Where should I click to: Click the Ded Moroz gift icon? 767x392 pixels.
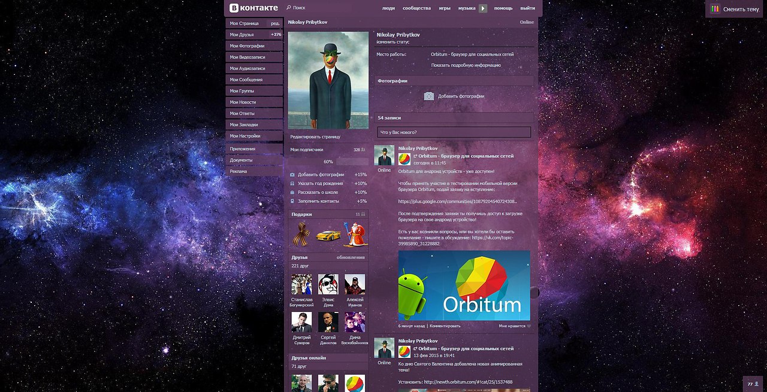pyautogui.click(x=355, y=235)
